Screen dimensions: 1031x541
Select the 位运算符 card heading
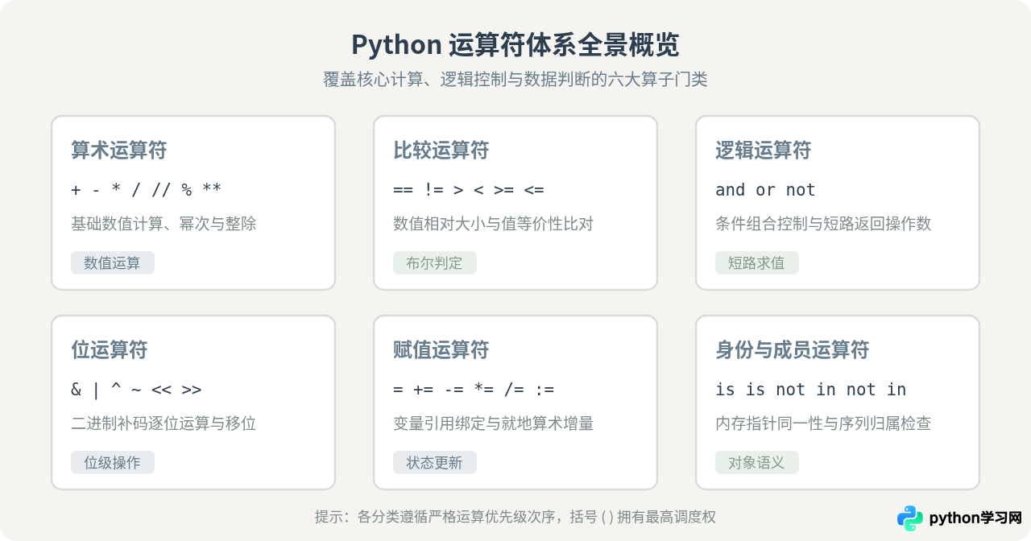110,350
